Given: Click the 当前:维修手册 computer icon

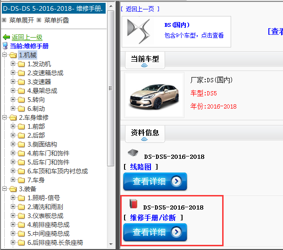Looking at the screenshot, I should click(x=5, y=46).
